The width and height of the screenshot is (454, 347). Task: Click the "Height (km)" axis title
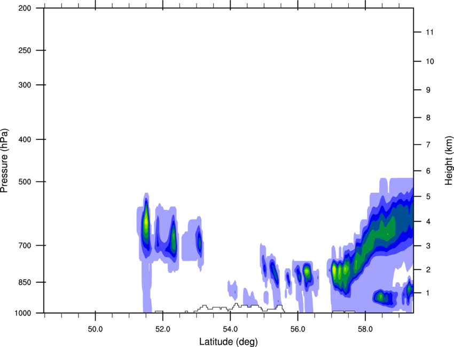(449, 160)
